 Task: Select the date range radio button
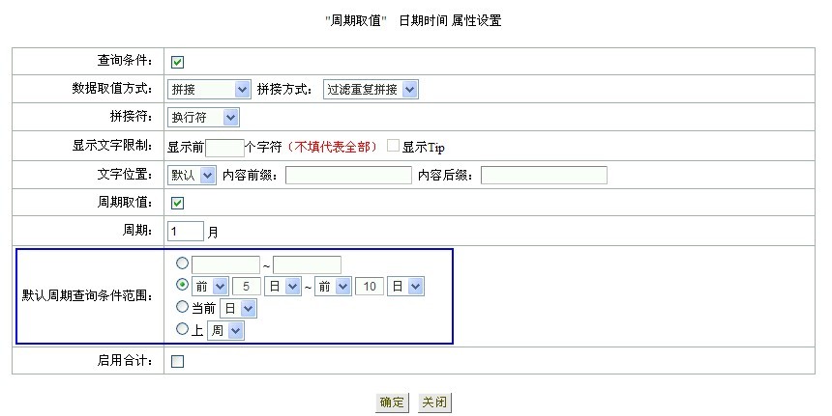[183, 263]
